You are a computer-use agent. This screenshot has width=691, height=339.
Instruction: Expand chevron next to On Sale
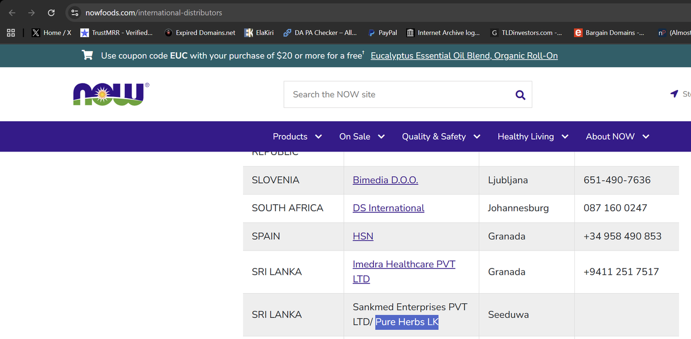381,137
